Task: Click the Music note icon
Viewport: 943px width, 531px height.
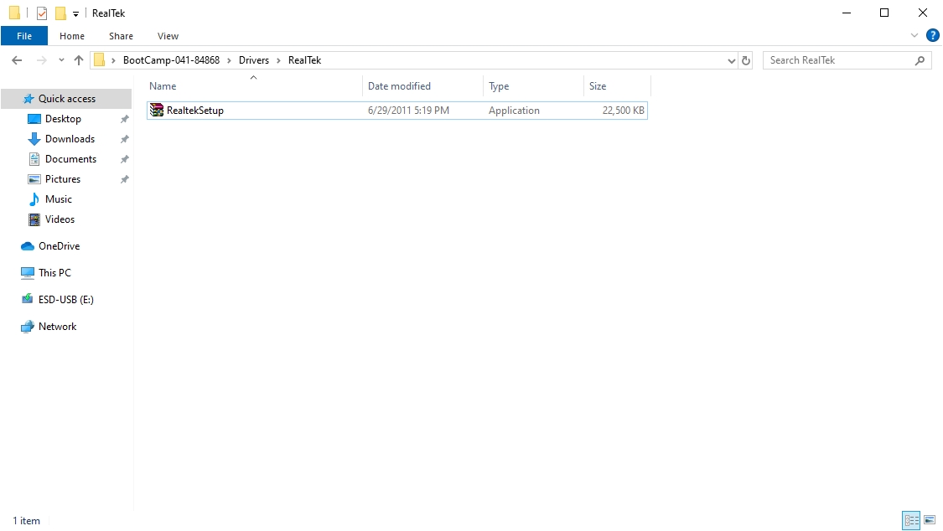Action: click(x=34, y=199)
